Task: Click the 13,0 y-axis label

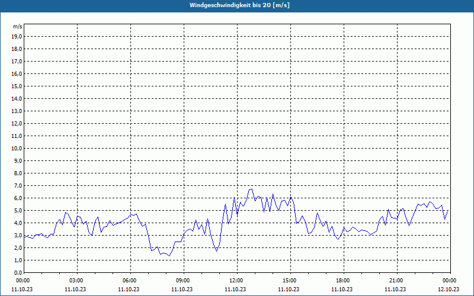Action: (x=17, y=111)
